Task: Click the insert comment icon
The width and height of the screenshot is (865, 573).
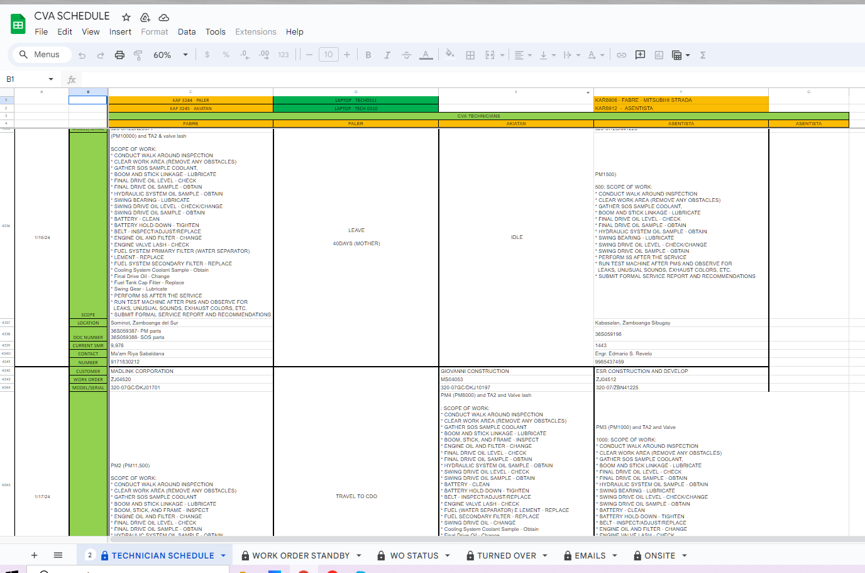Action: point(640,55)
